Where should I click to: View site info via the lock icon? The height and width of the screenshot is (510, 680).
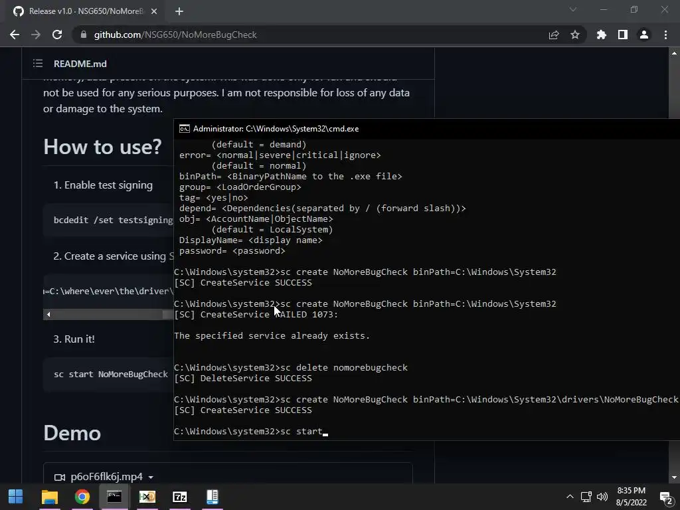pyautogui.click(x=84, y=35)
